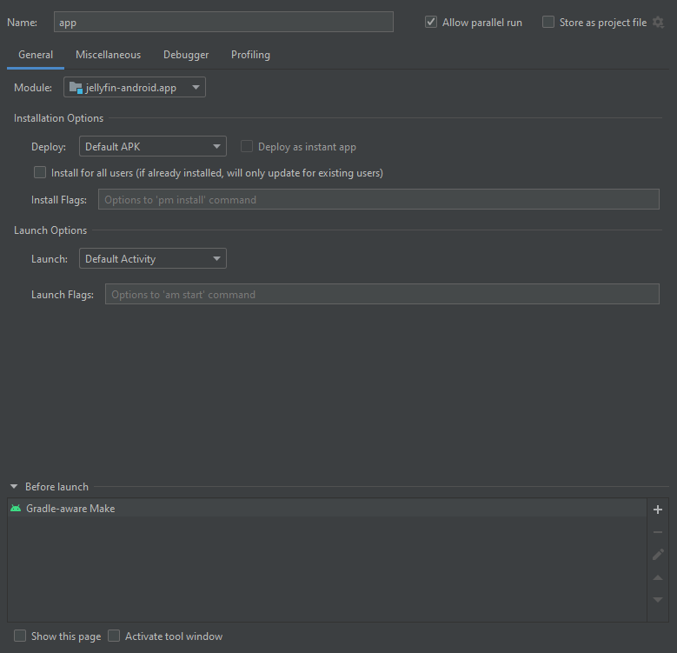Image resolution: width=677 pixels, height=653 pixels.
Task: Click the minus icon to remove launch task
Action: click(658, 532)
